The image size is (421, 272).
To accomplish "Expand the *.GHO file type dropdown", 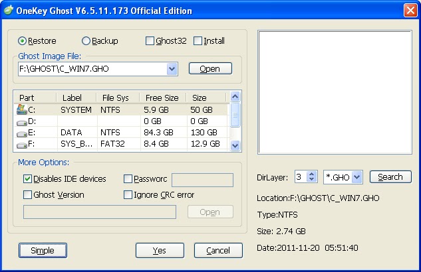I will coord(357,177).
